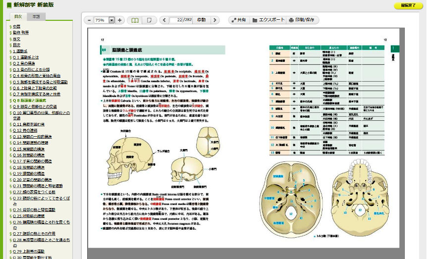
Task: Open Q 25 contents link
Action: (28, 216)
